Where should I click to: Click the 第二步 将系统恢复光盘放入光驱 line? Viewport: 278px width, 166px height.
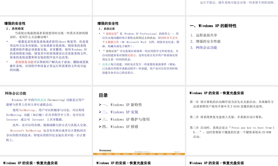pyautogui.click(x=226, y=117)
